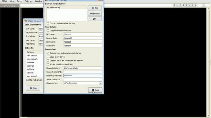Open the Window menu

39,1
